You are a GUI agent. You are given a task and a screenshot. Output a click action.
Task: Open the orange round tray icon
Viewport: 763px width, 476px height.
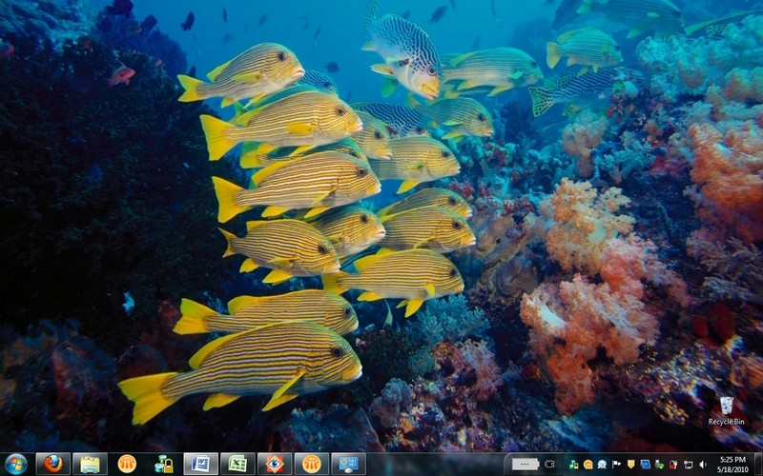point(588,465)
